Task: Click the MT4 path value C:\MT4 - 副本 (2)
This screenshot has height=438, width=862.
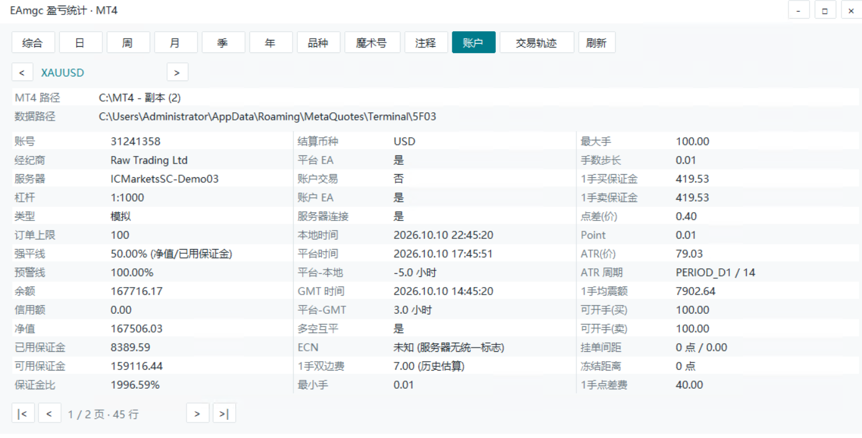Action: coord(140,98)
